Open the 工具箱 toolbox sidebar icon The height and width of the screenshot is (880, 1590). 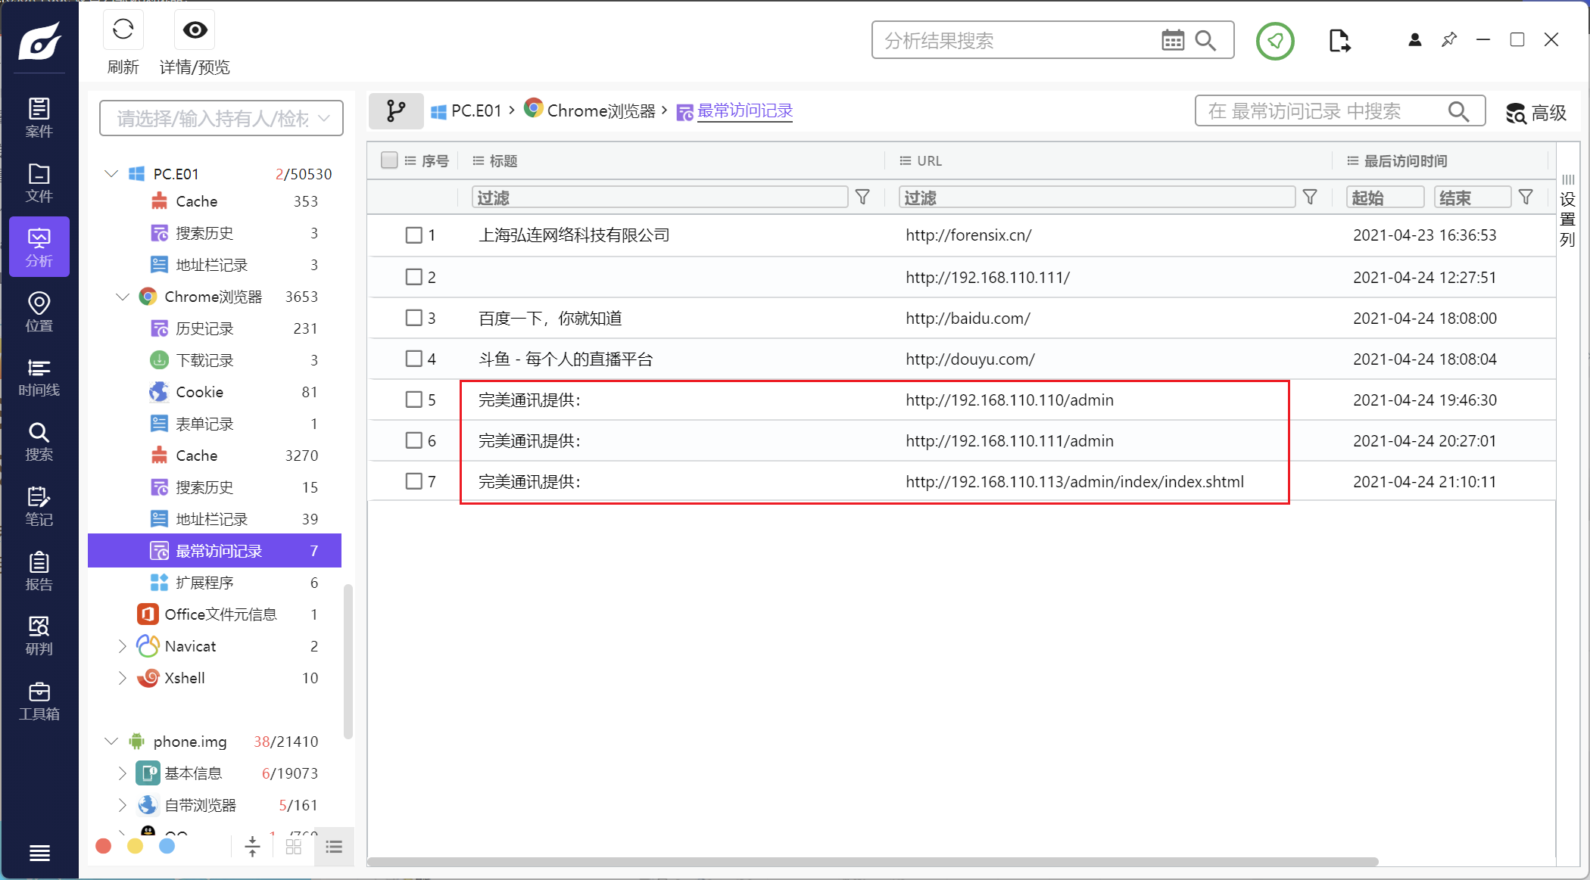[x=39, y=701]
